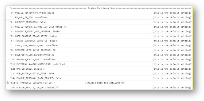
Task: Click the EXTERNAL_AVATAR_WHITELIST line
Action: [99, 64]
